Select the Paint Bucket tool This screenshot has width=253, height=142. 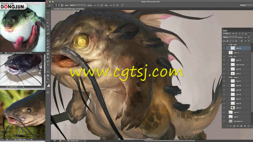48,51
